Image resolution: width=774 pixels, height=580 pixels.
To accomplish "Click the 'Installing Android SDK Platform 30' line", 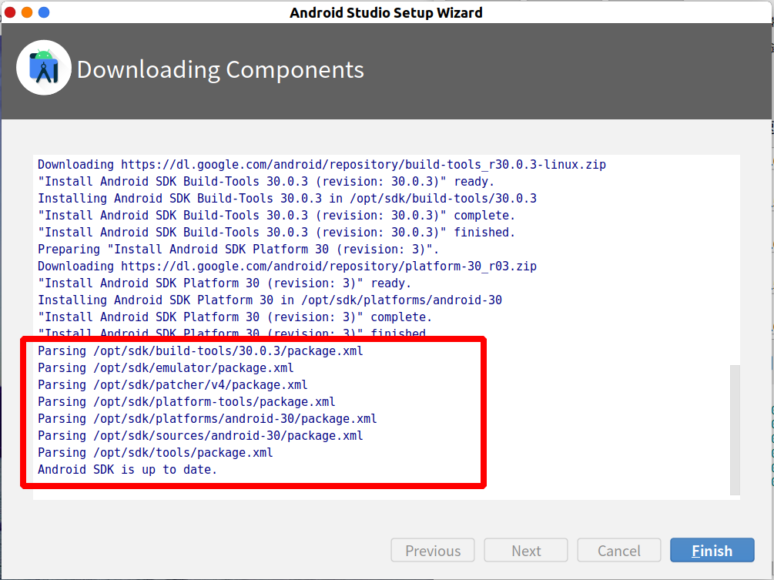I will [x=270, y=300].
